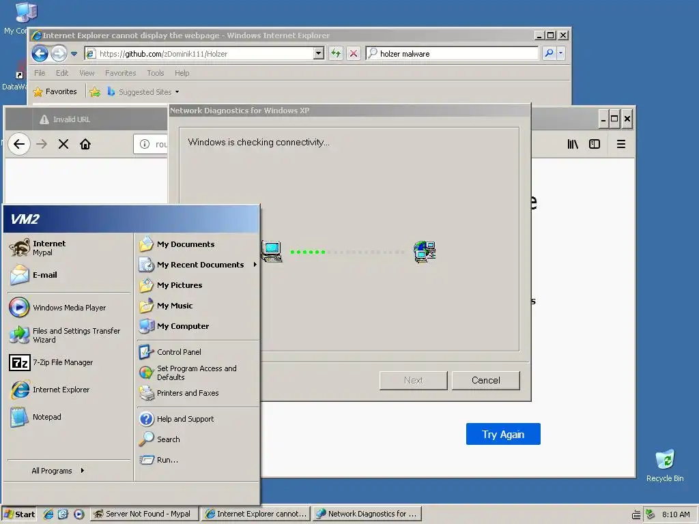699x524 pixels.
Task: Open Control Panel
Action: coord(197,352)
